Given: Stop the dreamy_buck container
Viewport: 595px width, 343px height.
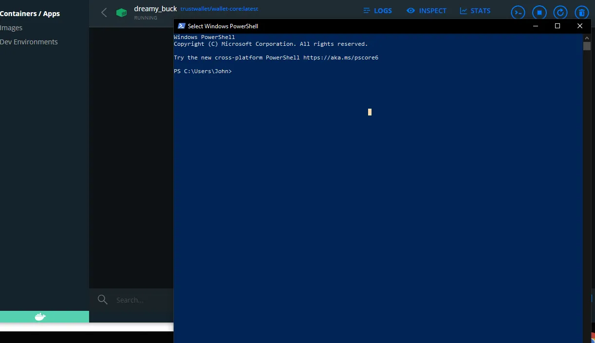Looking at the screenshot, I should click(x=539, y=13).
